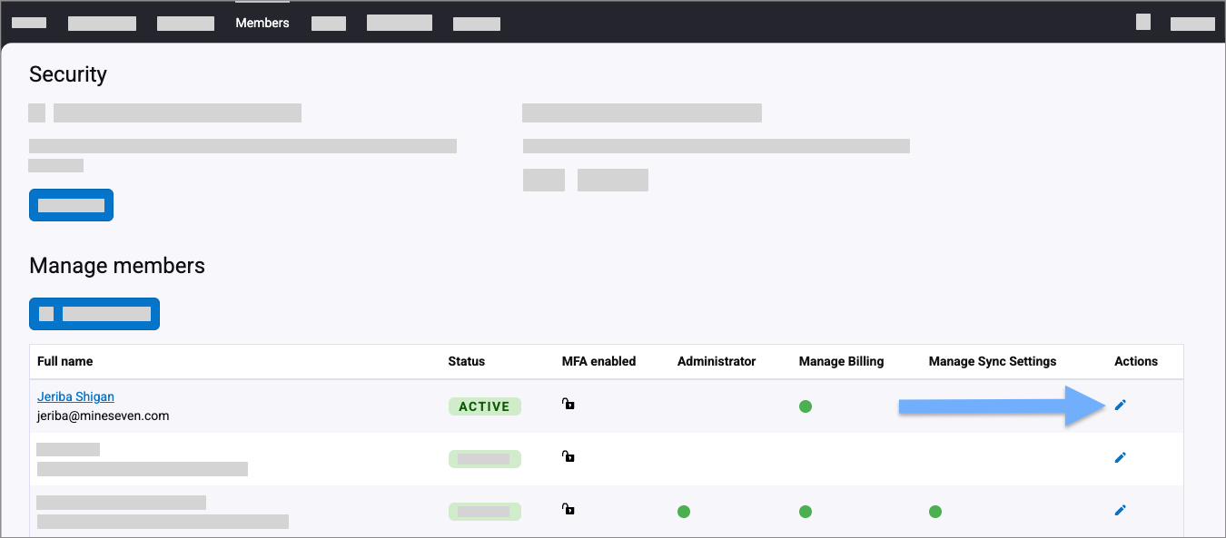Click the MFA enabled column header
Screen dimensions: 1226x538
click(598, 361)
